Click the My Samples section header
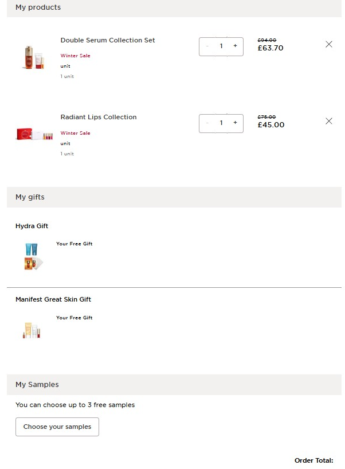Screen dimensions: 345x469 coord(37,385)
